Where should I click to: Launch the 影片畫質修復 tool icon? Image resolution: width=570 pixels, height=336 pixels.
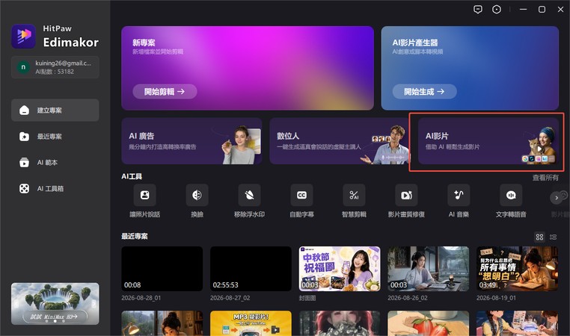tap(406, 195)
